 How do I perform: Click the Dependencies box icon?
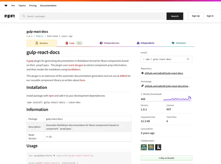click(x=101, y=43)
